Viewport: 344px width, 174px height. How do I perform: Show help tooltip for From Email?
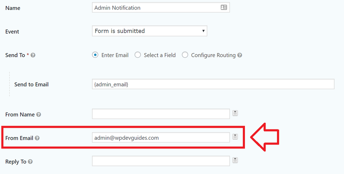(37, 138)
